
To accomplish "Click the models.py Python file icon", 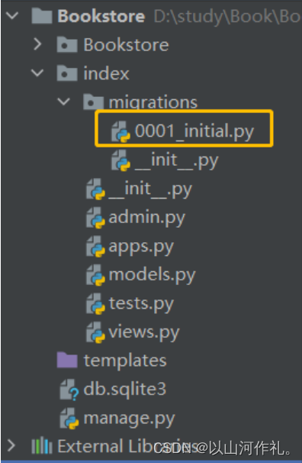I will [x=95, y=275].
